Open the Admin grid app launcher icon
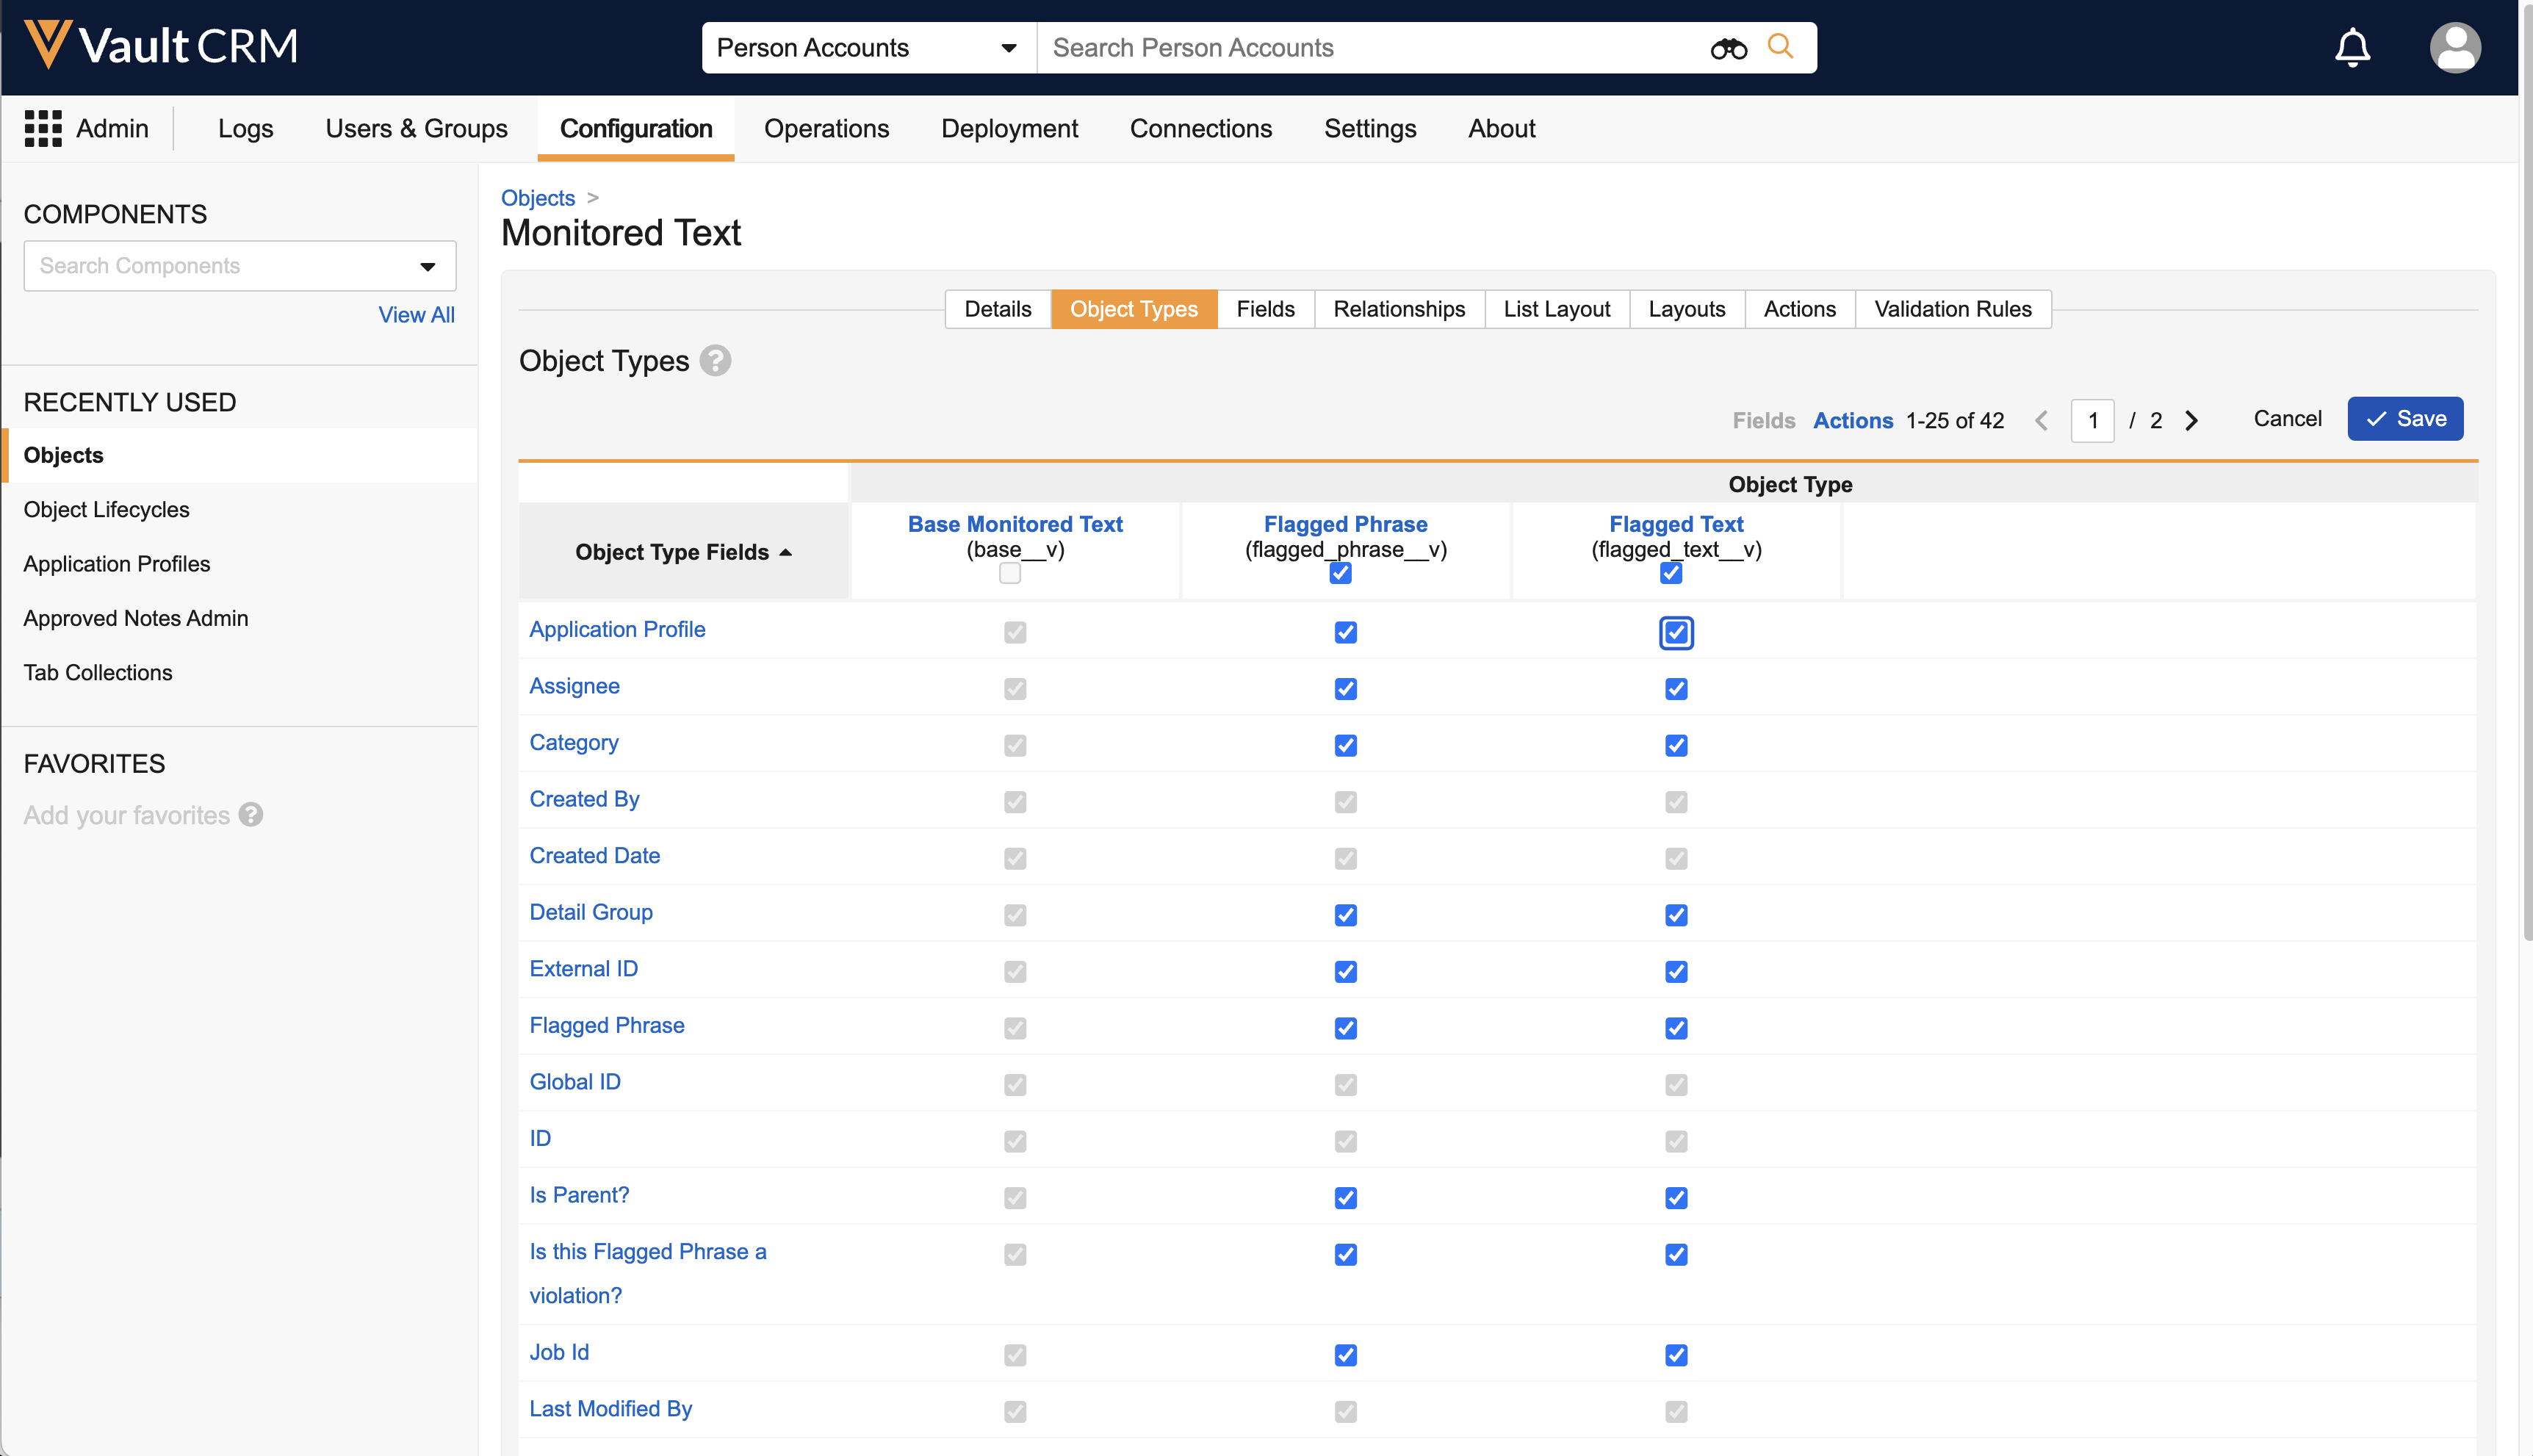This screenshot has width=2533, height=1456. click(43, 128)
